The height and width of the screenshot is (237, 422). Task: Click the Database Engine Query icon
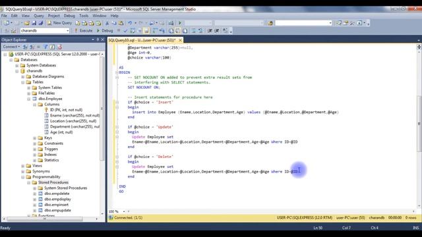(x=78, y=23)
